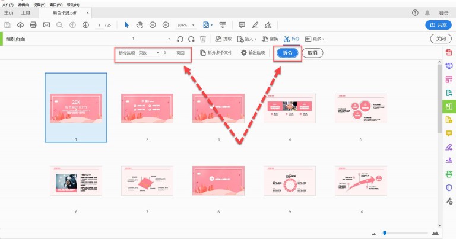Close the 粉色卡通.pdf tab
Screen dimensions: 456x239
[87, 13]
